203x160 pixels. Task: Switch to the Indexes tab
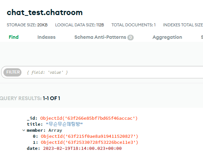point(46,37)
